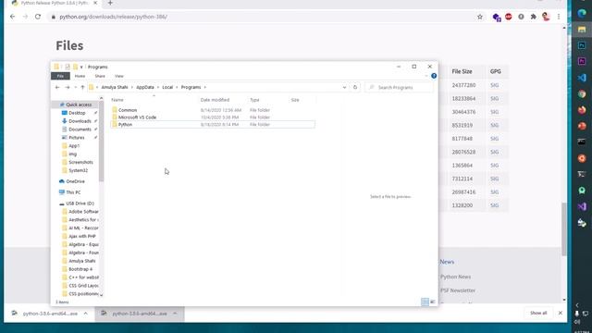Open Microsoft Edge from the taskbar
The width and height of the screenshot is (592, 333).
coord(582,13)
